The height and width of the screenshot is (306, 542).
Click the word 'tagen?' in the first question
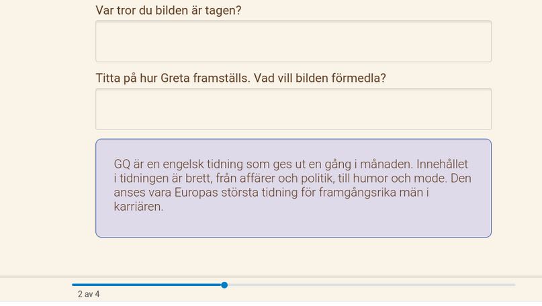pos(224,11)
